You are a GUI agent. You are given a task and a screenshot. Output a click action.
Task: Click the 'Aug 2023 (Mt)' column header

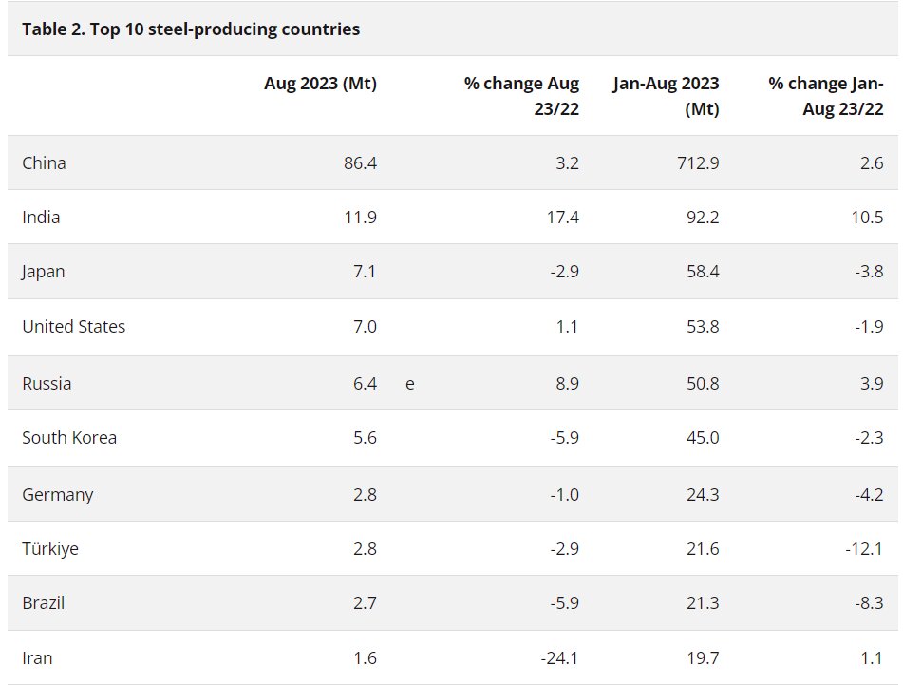(320, 84)
